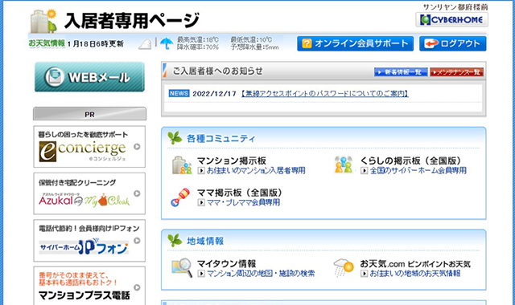Click the マイタウン情報 magnifier icon
Image resolution: width=515 pixels, height=305 pixels.
tap(182, 267)
